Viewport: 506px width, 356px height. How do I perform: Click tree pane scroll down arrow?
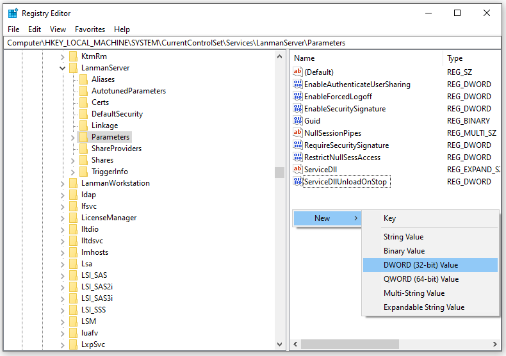coord(279,344)
